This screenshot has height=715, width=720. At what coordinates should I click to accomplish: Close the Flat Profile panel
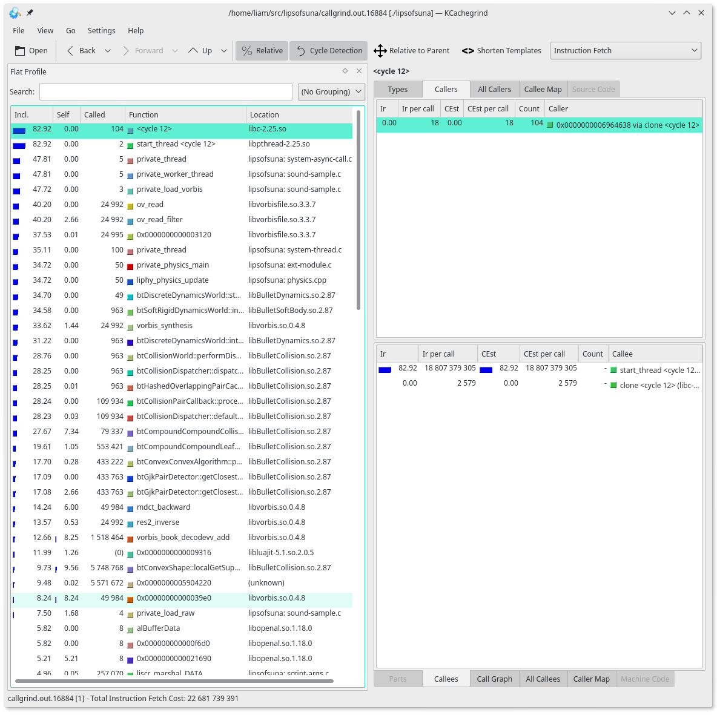point(359,71)
